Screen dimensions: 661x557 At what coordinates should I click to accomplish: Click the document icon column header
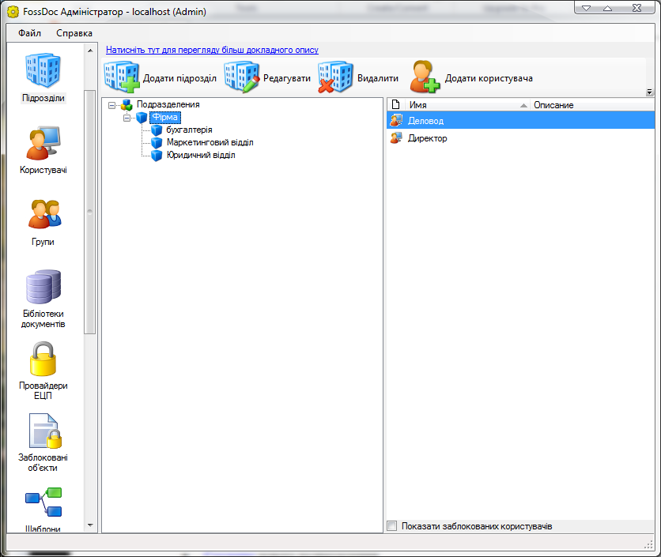pos(396,104)
